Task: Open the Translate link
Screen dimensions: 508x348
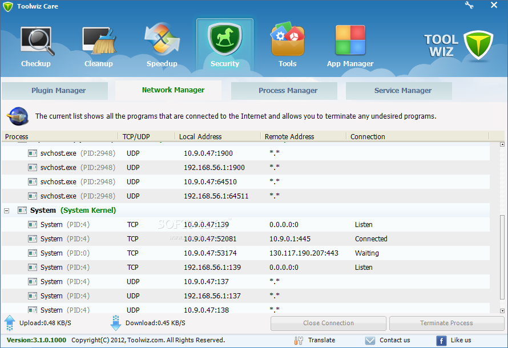Action: click(321, 340)
